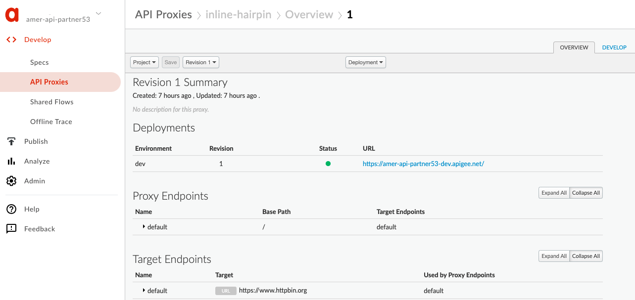Open the Publish menu item
The width and height of the screenshot is (635, 300).
36,141
